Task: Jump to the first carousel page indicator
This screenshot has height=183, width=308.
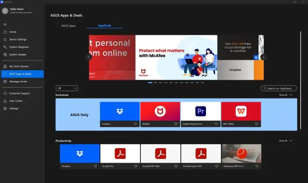Action: pyautogui.click(x=150, y=83)
